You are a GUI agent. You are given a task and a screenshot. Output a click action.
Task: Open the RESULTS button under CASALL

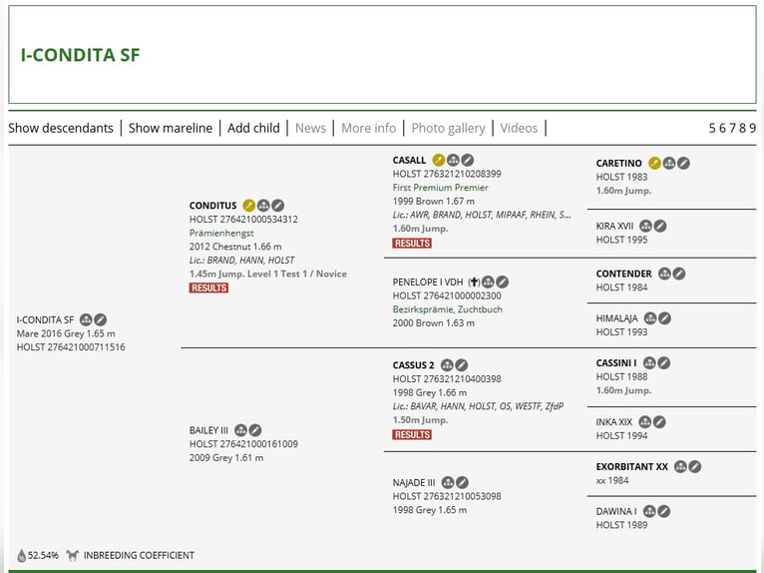[412, 243]
